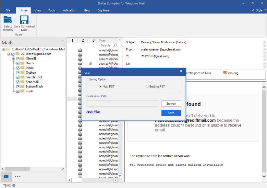Open the File menu
267x188 pixels.
tap(8, 10)
